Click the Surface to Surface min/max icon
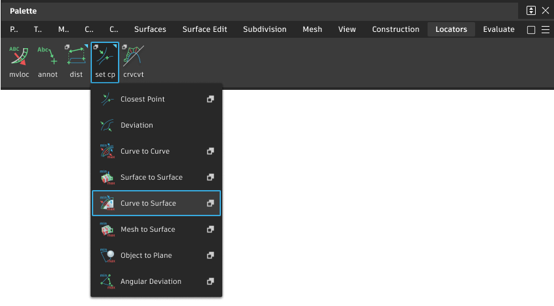 (x=108, y=177)
